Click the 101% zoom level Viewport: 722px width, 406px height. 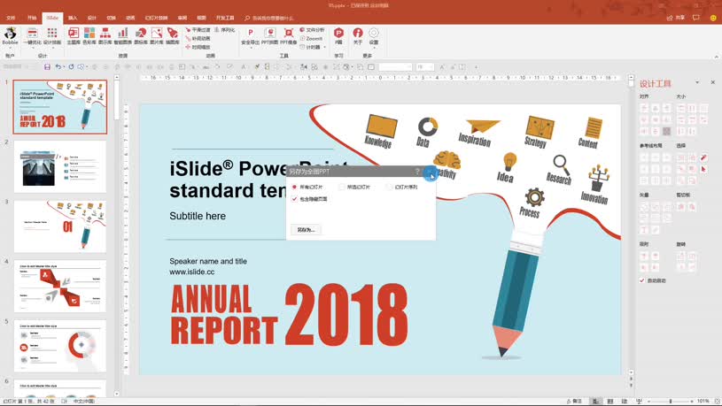tap(703, 402)
